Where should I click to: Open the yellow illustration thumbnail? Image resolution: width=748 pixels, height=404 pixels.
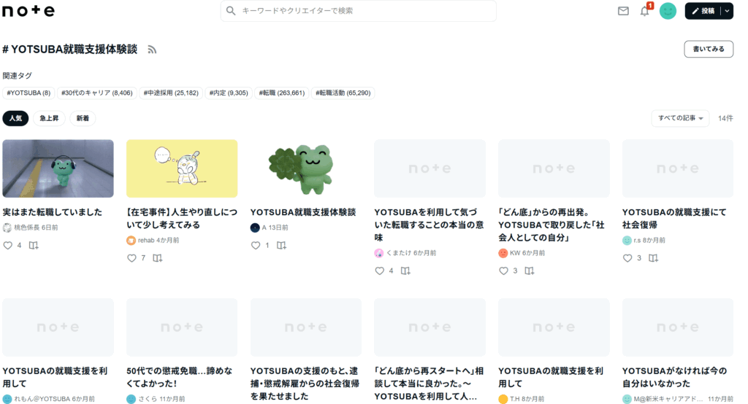point(182,168)
